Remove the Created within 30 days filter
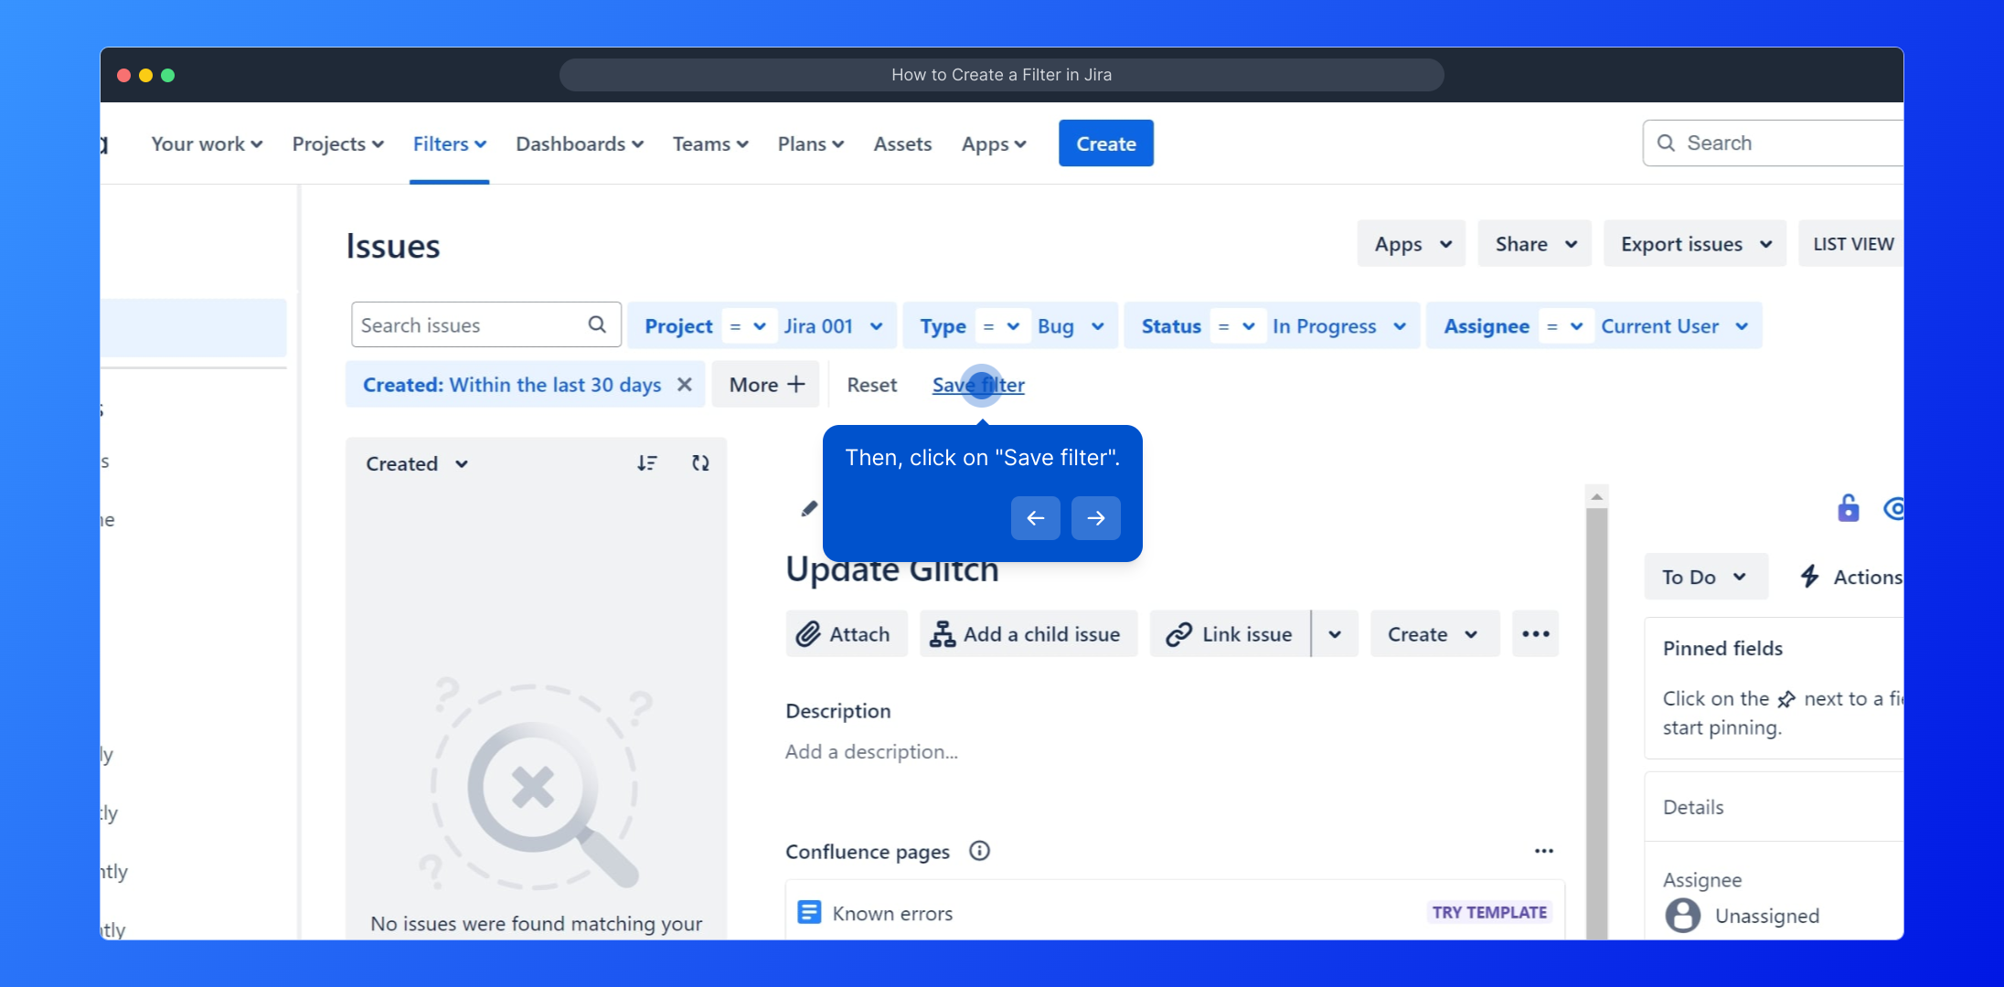Image resolution: width=2004 pixels, height=987 pixels. point(684,385)
